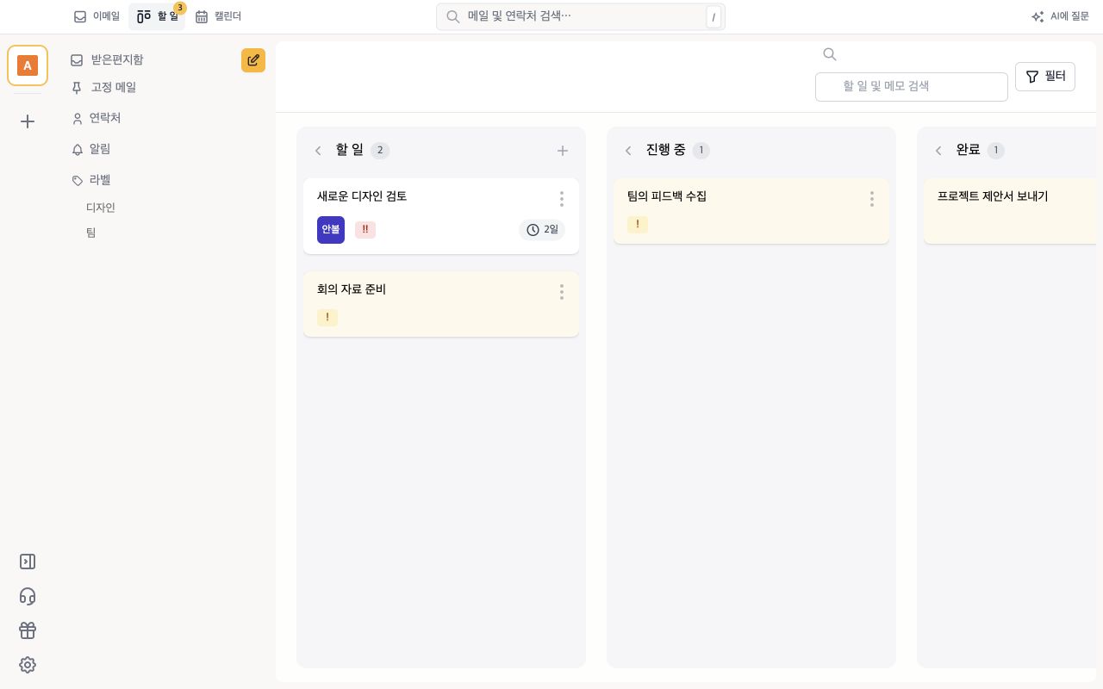Screen dimensions: 1103x689
Task: Click the 안볼 label chip
Action: pos(331,230)
